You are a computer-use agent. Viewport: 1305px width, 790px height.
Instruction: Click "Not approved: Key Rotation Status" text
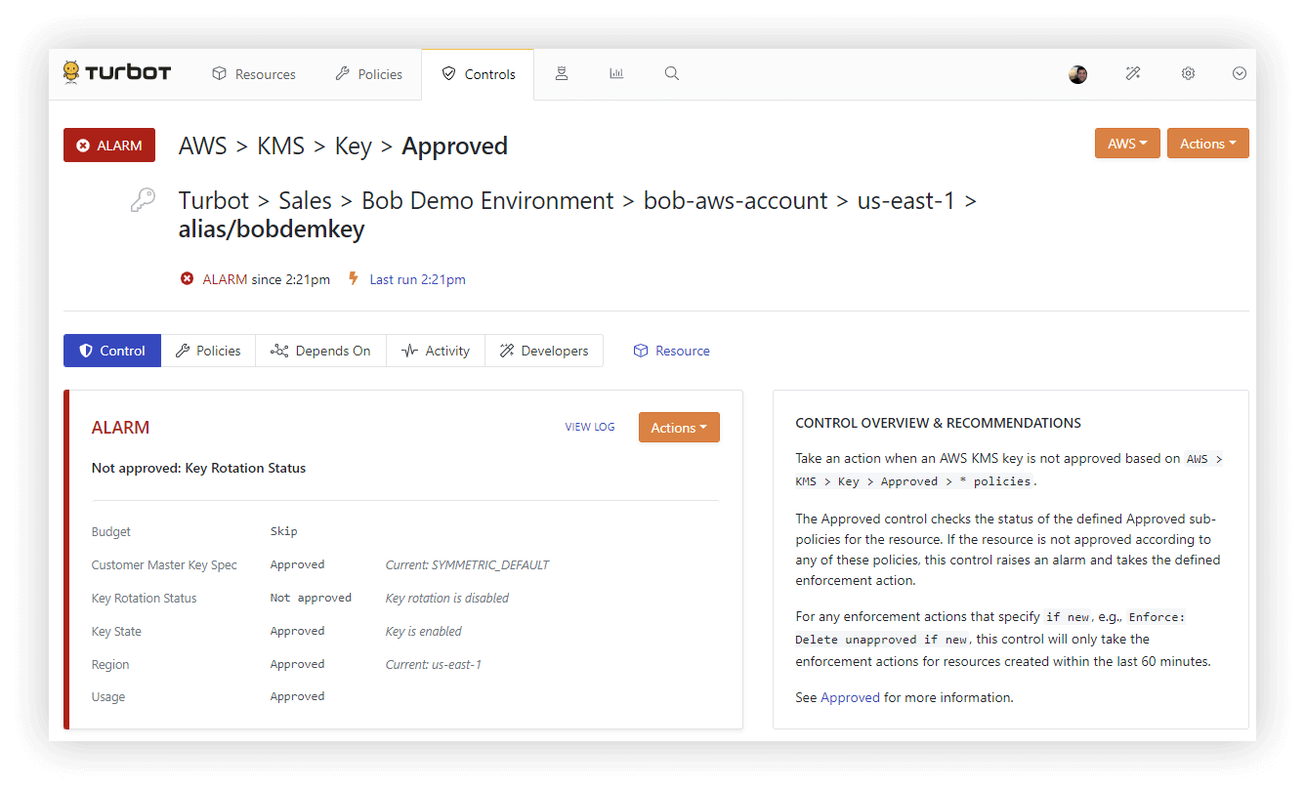pos(198,468)
